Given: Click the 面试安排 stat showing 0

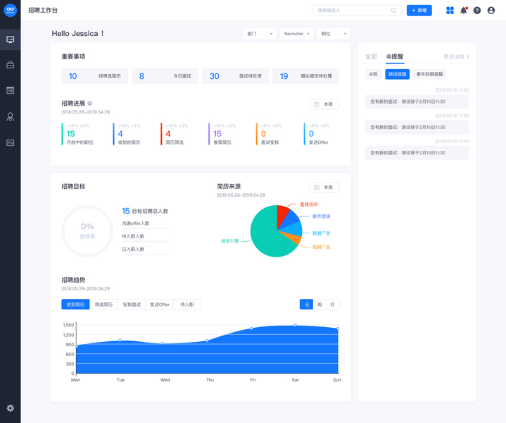Looking at the screenshot, I should 270,134.
